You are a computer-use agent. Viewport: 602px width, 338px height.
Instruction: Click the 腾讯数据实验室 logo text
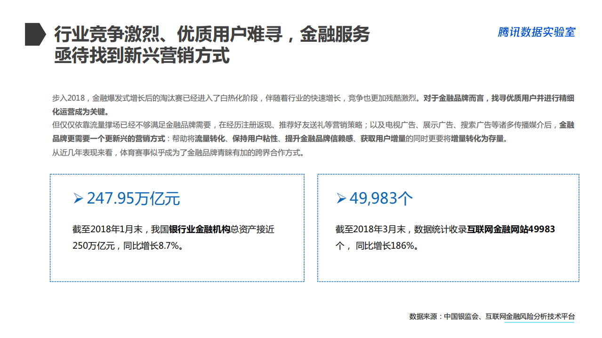534,33
